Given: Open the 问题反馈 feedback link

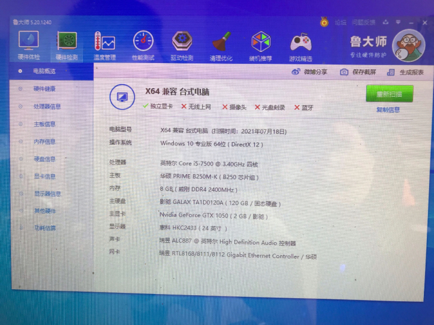Looking at the screenshot, I should click(364, 23).
